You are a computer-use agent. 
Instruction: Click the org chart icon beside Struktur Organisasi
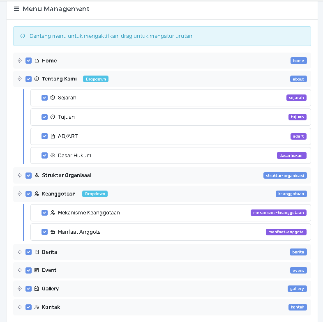(37, 175)
